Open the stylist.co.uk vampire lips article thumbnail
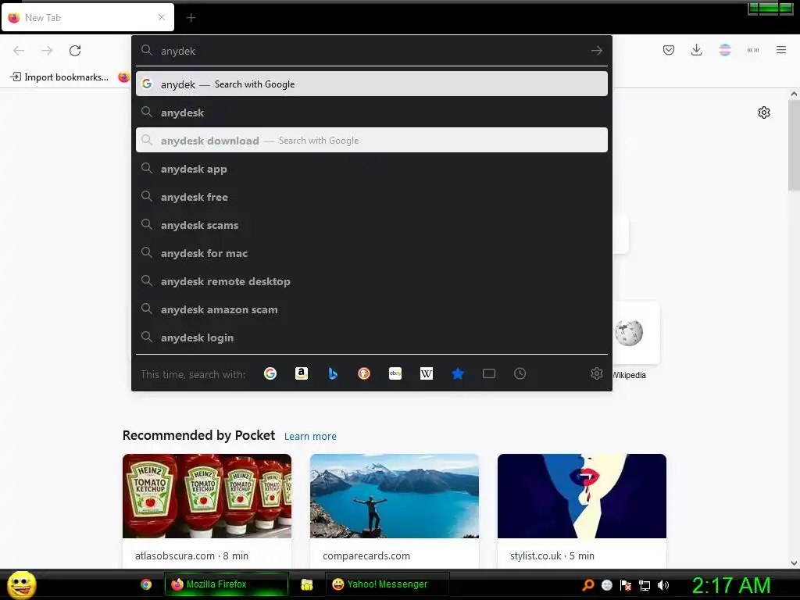Viewport: 800px width, 600px height. pos(581,496)
